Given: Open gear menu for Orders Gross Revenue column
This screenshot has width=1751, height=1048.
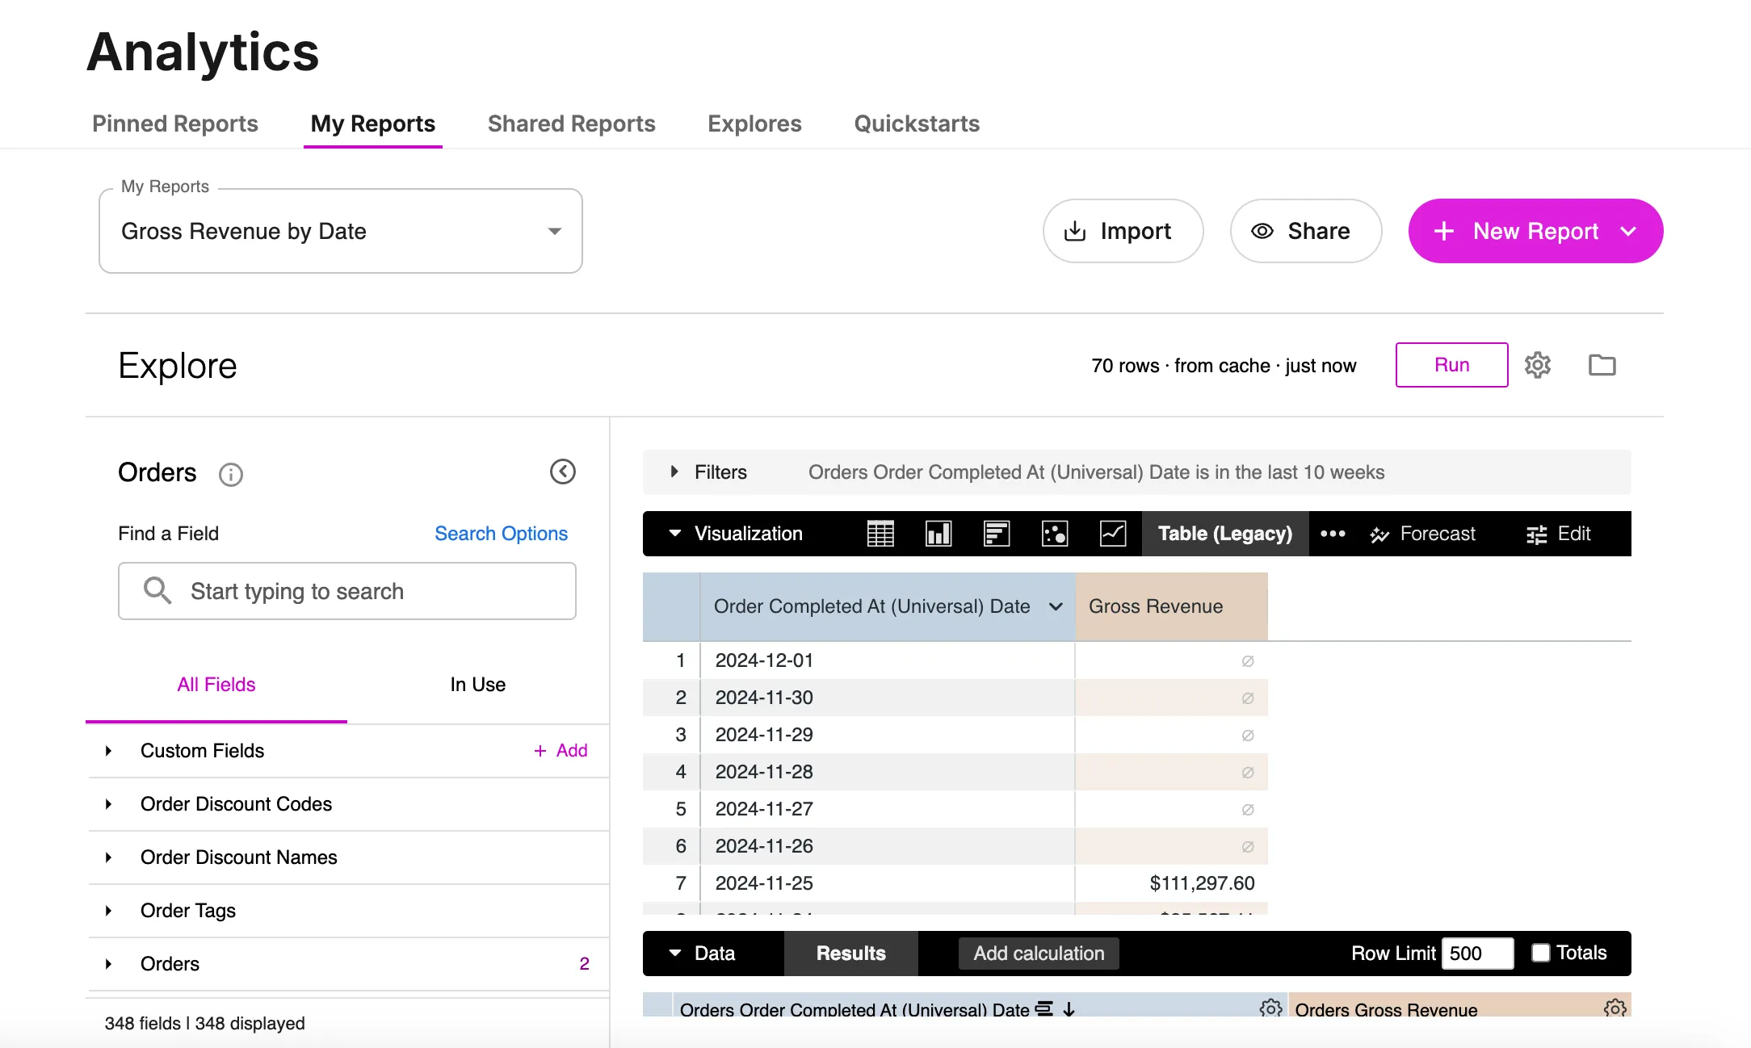Looking at the screenshot, I should point(1615,1008).
